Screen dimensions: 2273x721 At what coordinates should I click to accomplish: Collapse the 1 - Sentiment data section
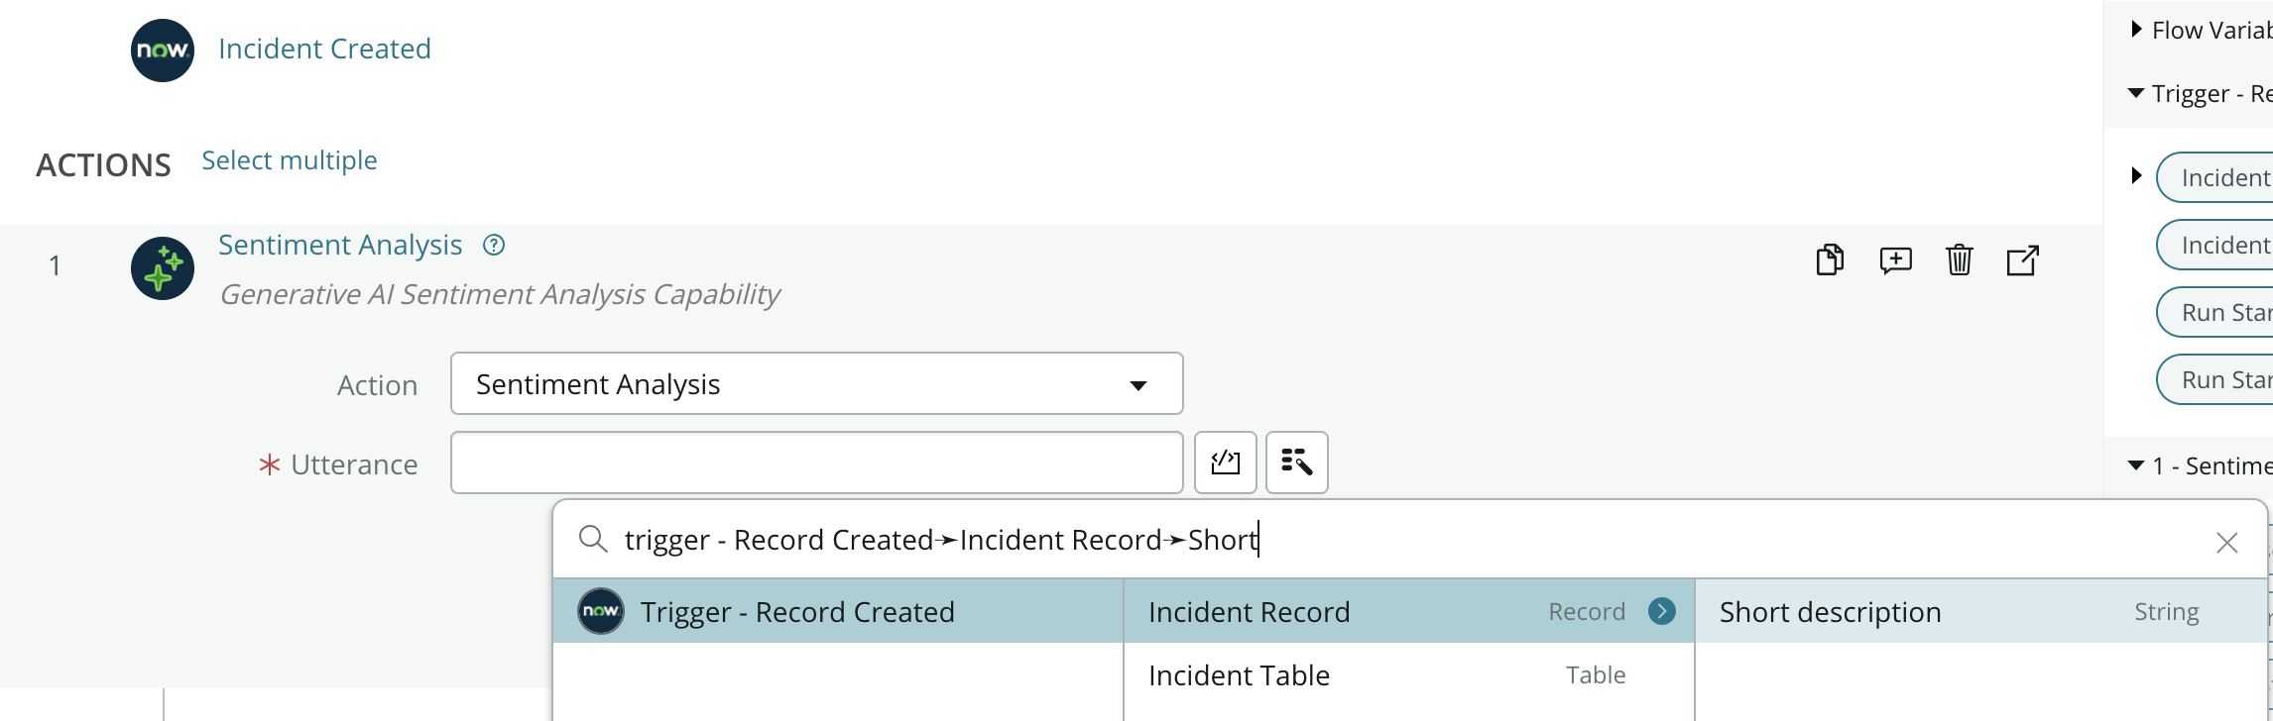click(2136, 465)
